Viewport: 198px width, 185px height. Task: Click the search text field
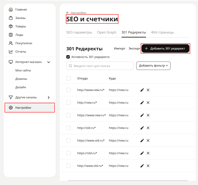(x=100, y=66)
